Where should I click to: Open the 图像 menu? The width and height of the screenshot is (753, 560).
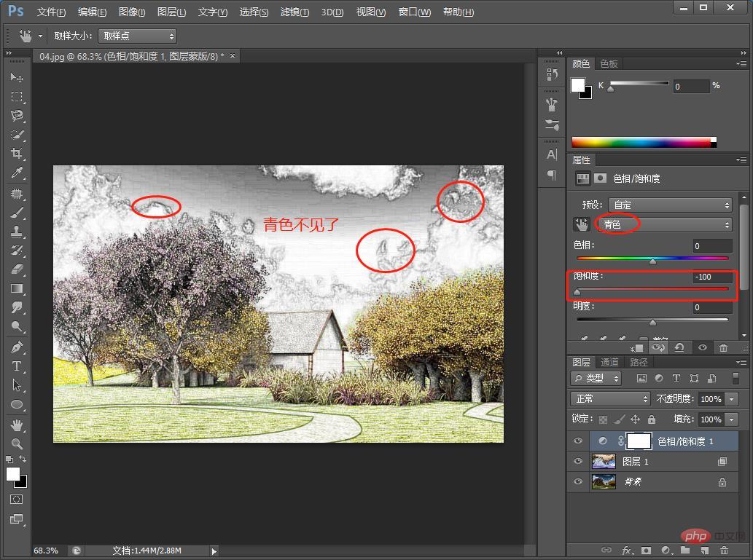pyautogui.click(x=132, y=12)
